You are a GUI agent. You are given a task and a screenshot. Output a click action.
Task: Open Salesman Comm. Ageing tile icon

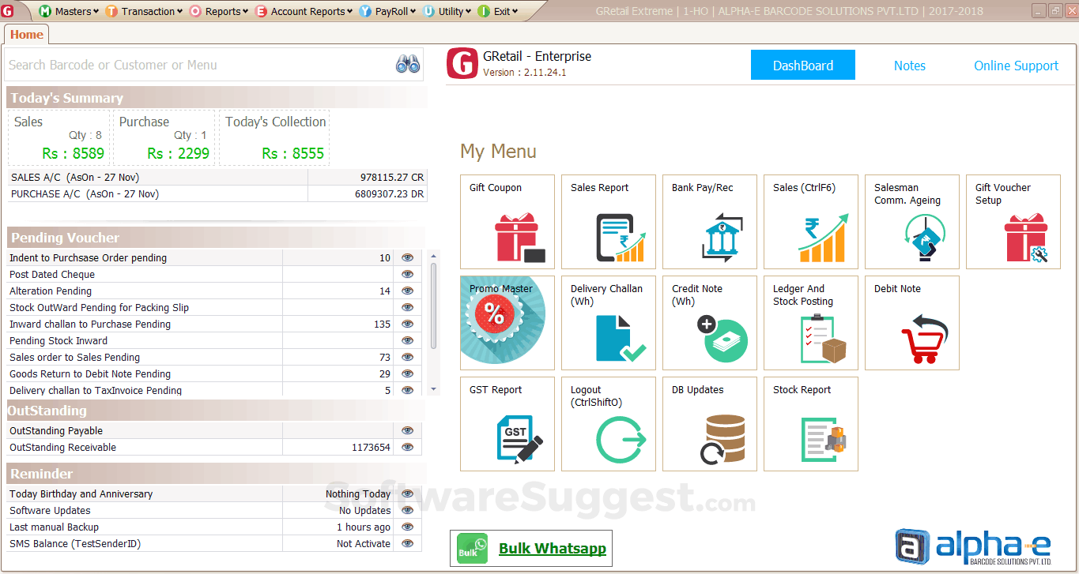click(x=924, y=238)
